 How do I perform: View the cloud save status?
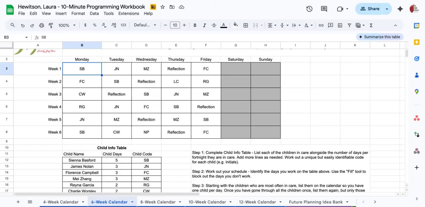point(181,7)
